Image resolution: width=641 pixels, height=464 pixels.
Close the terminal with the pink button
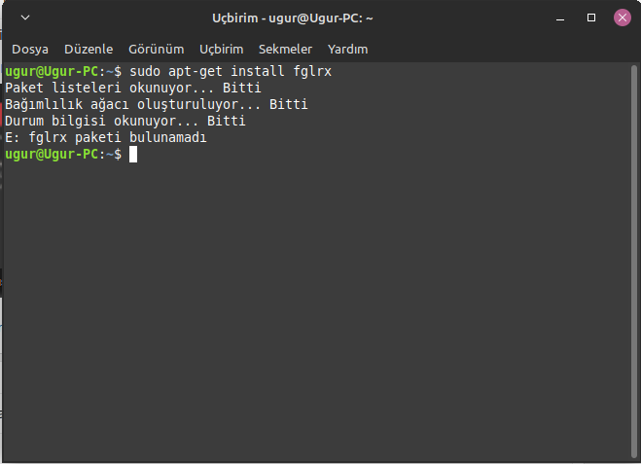point(622,18)
